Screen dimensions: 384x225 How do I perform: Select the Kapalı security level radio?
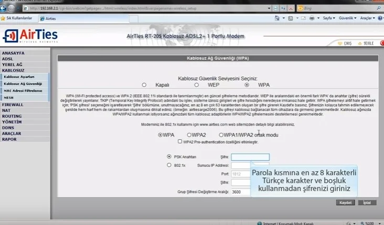click(144, 84)
